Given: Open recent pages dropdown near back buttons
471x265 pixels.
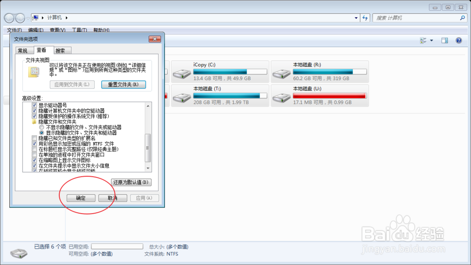Looking at the screenshot, I should 28,18.
